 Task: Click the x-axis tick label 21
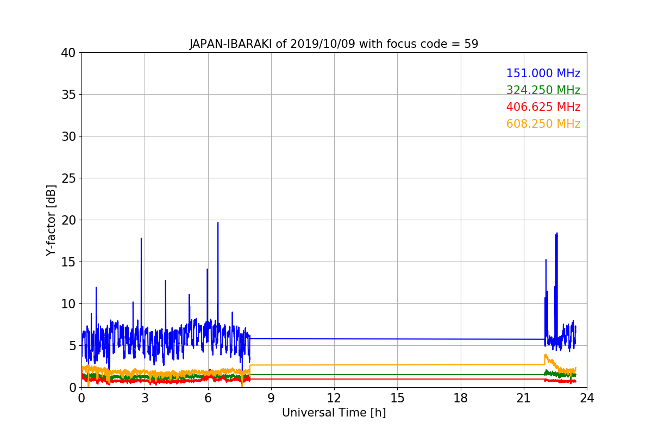point(523,398)
